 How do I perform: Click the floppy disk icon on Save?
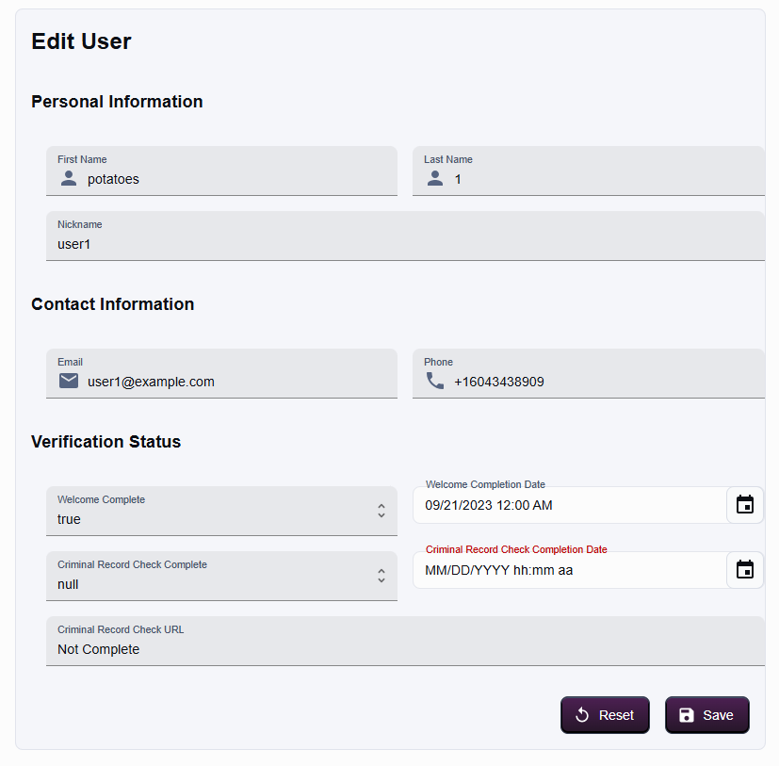pyautogui.click(x=687, y=715)
